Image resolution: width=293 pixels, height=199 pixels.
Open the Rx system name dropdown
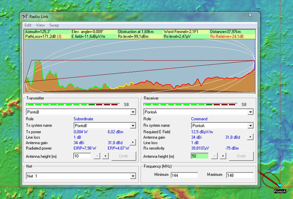pyautogui.click(x=251, y=125)
